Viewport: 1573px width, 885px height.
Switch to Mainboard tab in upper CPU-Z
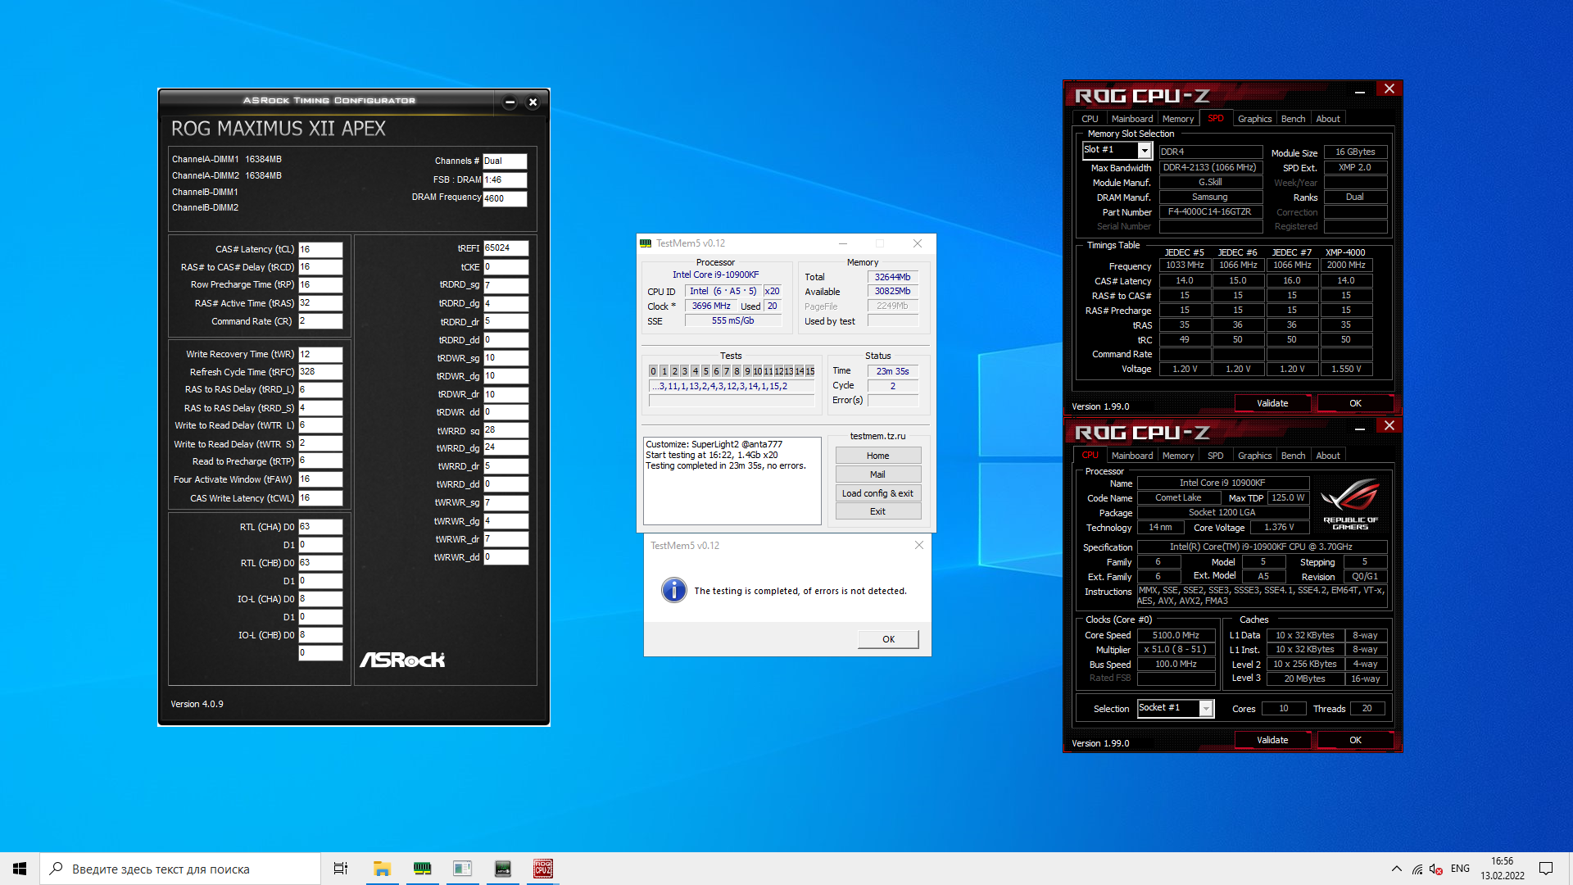tap(1131, 119)
